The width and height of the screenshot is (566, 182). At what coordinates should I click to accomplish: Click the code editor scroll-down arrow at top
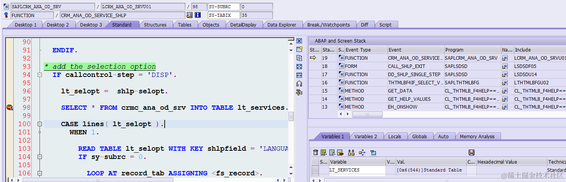291,50
